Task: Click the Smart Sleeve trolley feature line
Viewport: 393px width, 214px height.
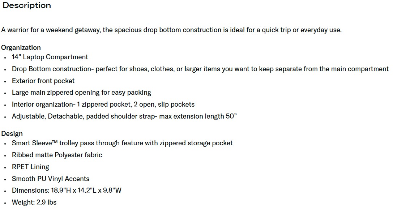Action: [122, 143]
